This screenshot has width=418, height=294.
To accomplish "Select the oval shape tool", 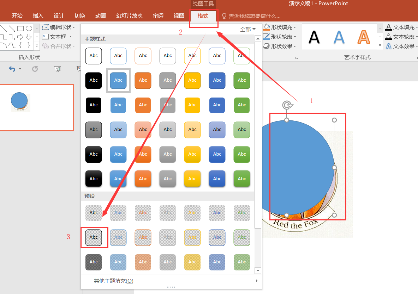I will click(x=29, y=29).
